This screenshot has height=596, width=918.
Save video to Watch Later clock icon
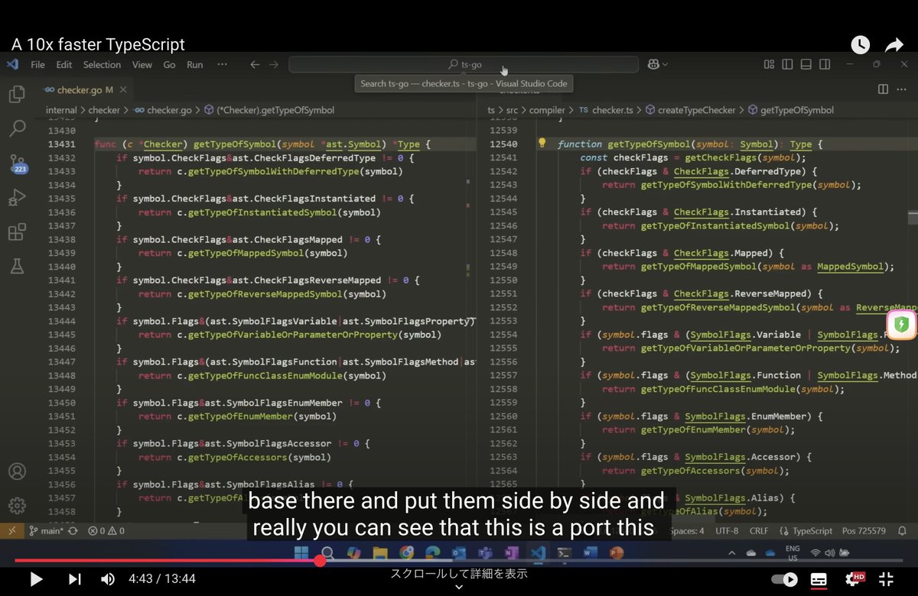tap(860, 45)
